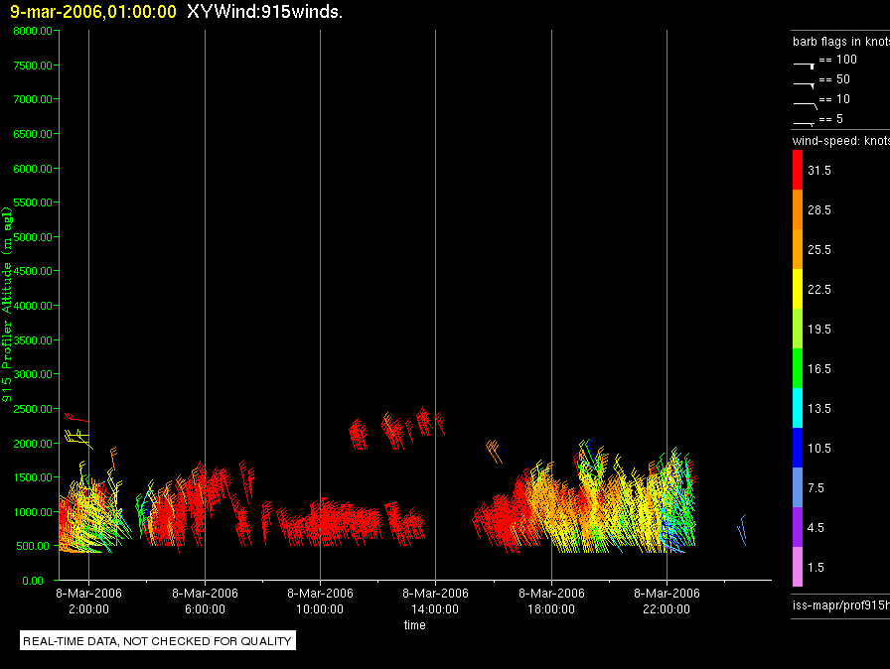
Task: Select the cyan 13.5 knots color swatch
Action: pos(798,408)
